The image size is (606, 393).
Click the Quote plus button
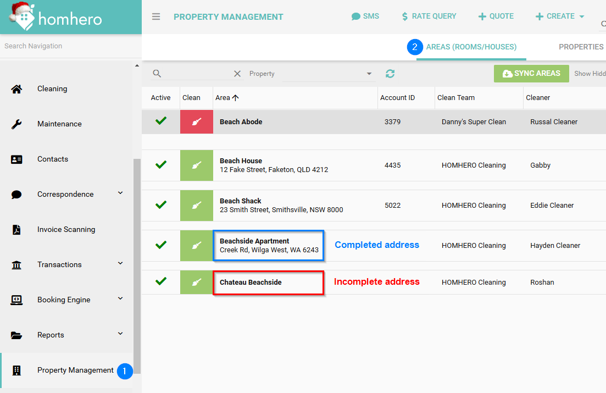pos(496,16)
